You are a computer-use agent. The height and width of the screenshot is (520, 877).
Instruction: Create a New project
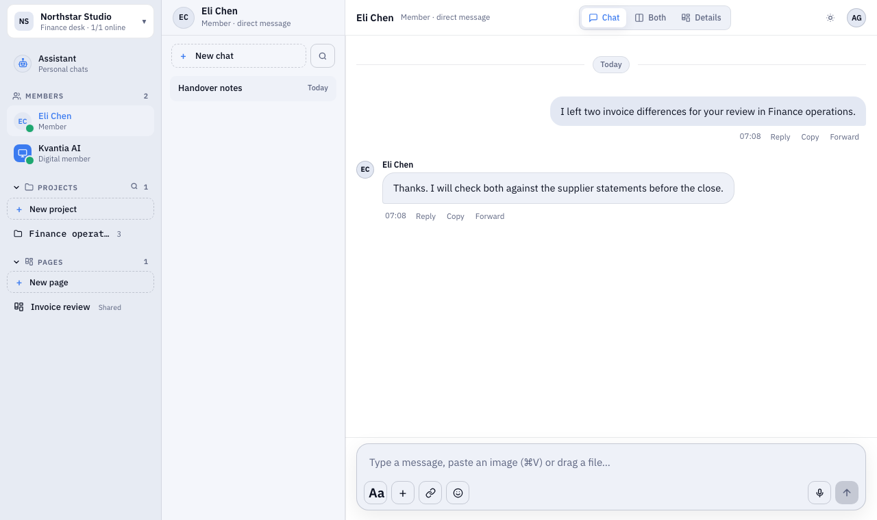[x=80, y=209]
